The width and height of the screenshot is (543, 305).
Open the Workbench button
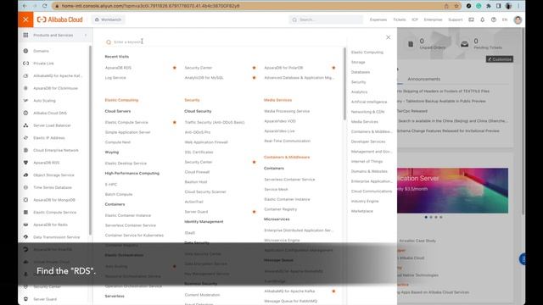[109, 19]
